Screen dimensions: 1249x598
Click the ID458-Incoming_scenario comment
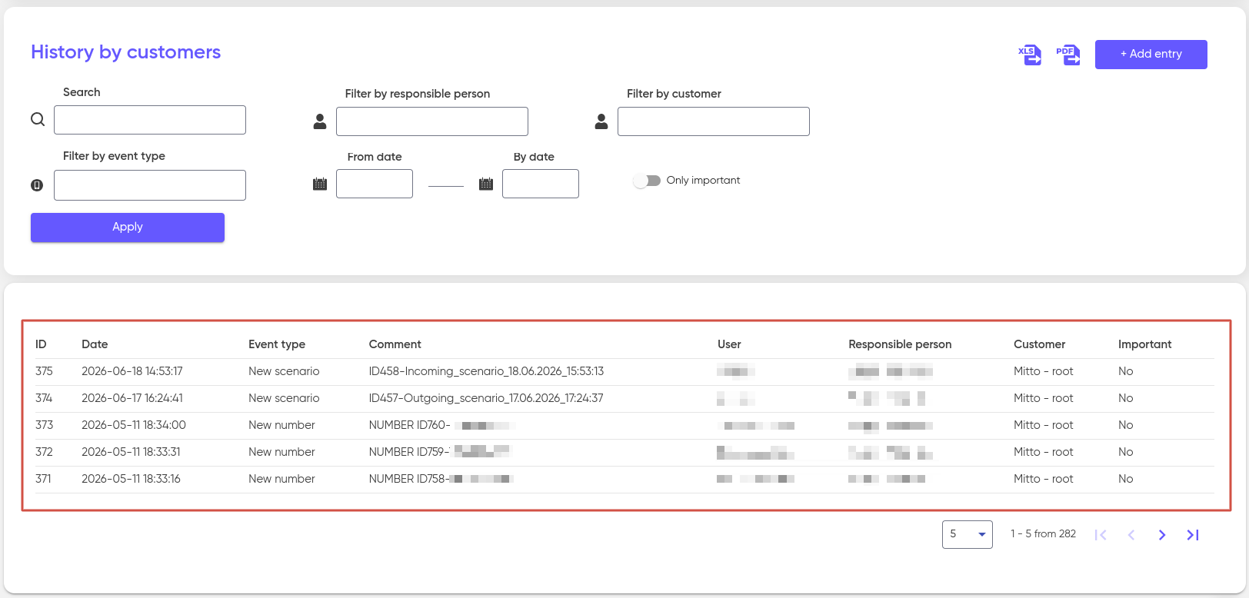(x=486, y=371)
